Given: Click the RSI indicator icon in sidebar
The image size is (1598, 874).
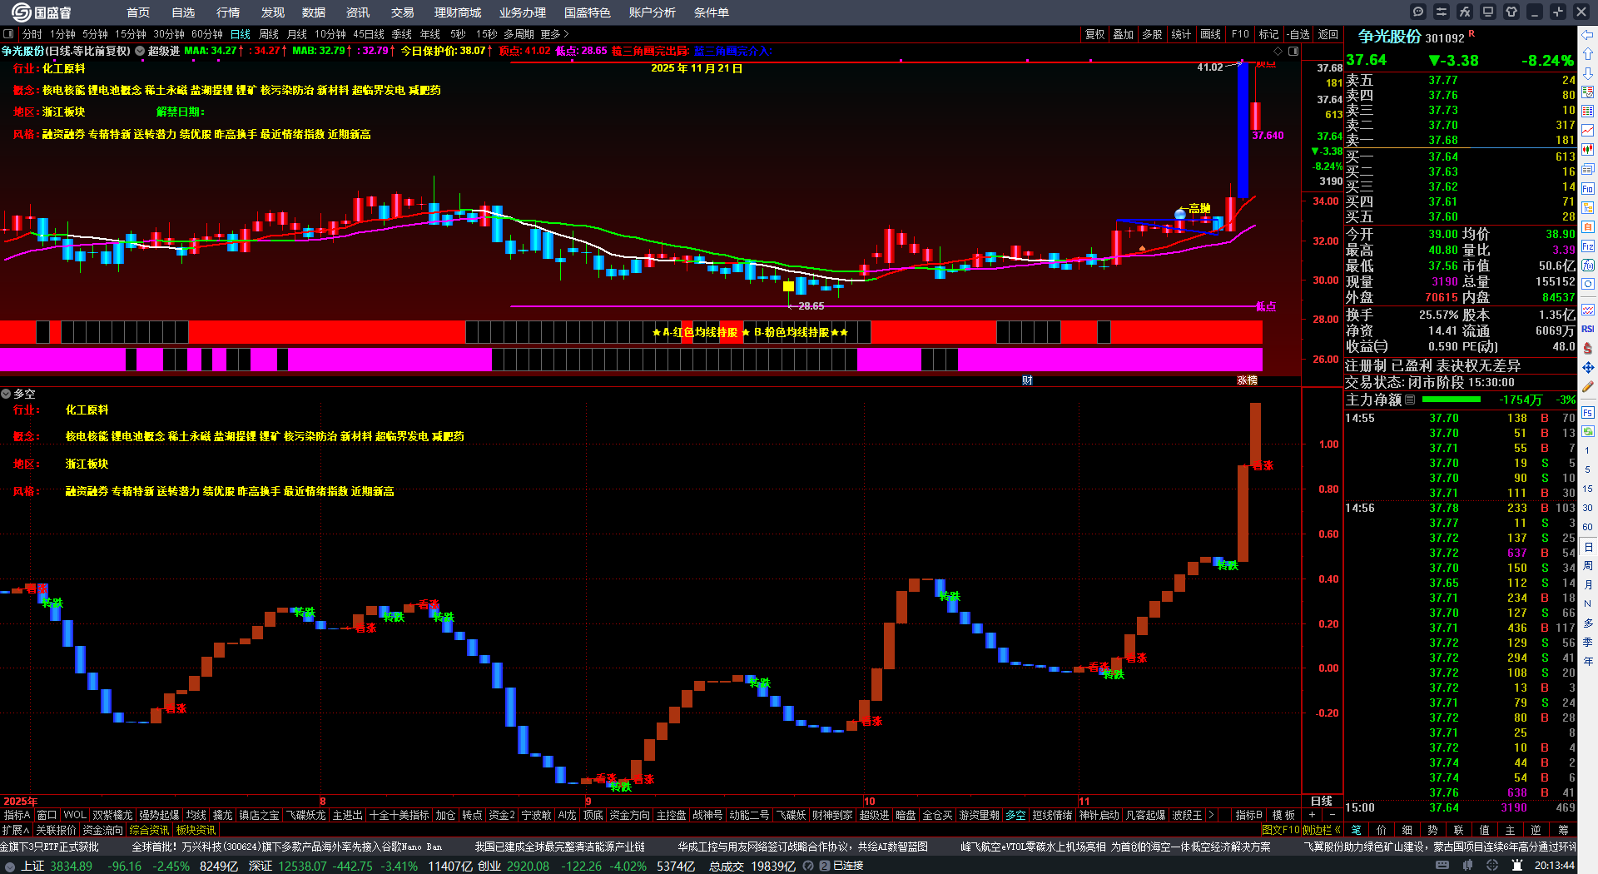Looking at the screenshot, I should [x=1588, y=329].
